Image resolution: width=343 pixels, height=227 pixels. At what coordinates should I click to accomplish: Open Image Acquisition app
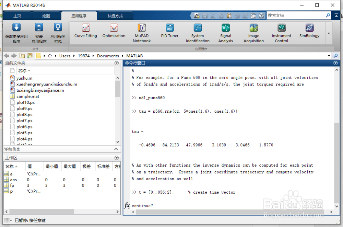click(253, 33)
